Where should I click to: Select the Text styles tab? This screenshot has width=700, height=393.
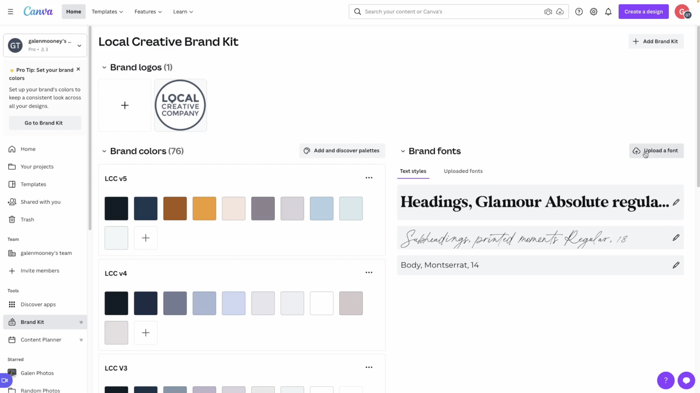(x=413, y=171)
